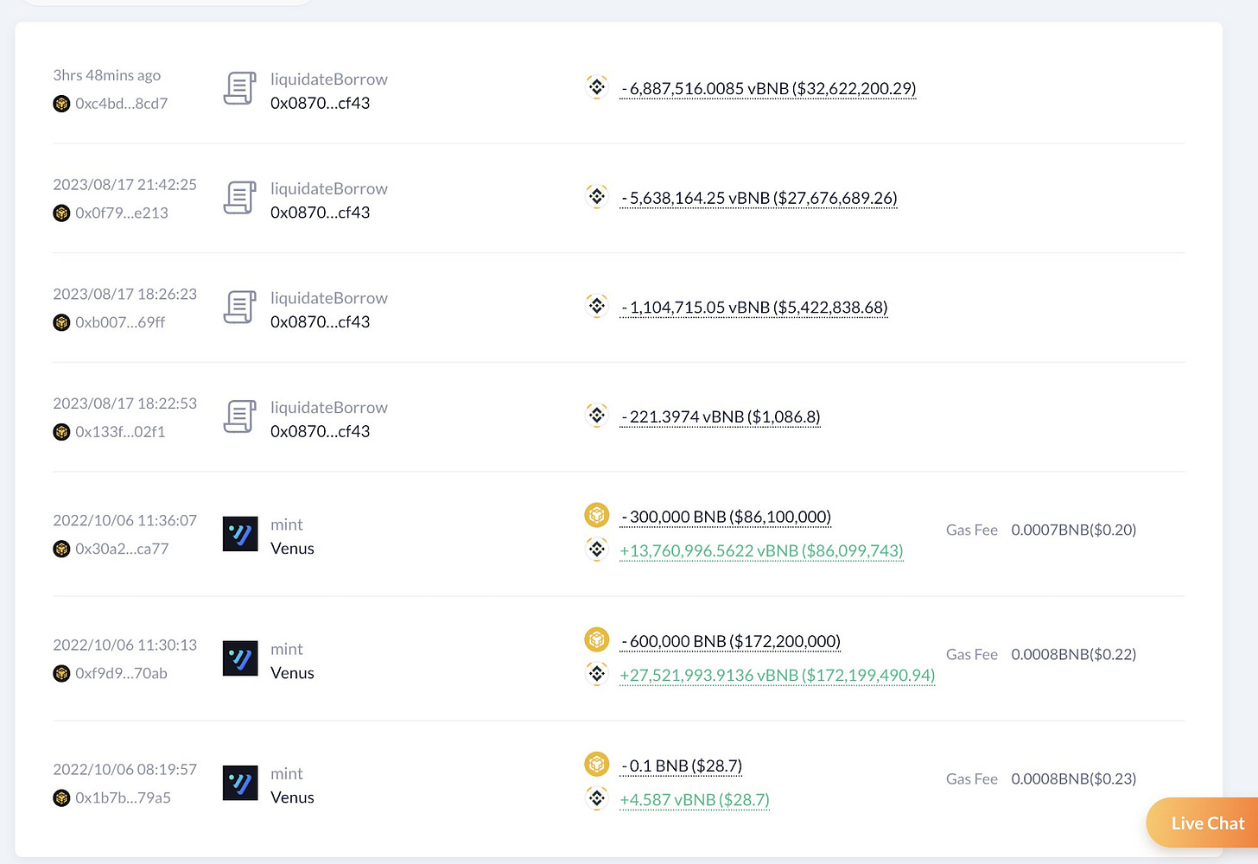Click BNB chain icon beside 0xf9d9...70ab
The image size is (1258, 864).
pos(61,674)
